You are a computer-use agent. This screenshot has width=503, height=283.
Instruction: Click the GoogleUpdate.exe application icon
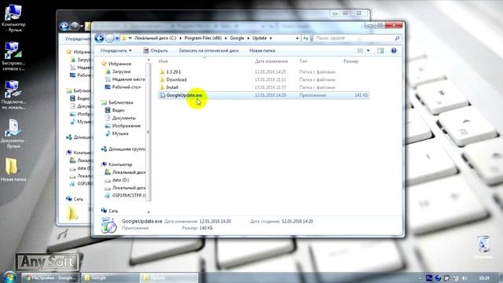(163, 95)
